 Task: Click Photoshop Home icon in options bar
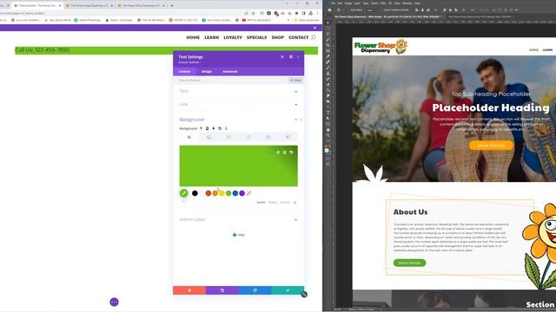click(x=329, y=10)
